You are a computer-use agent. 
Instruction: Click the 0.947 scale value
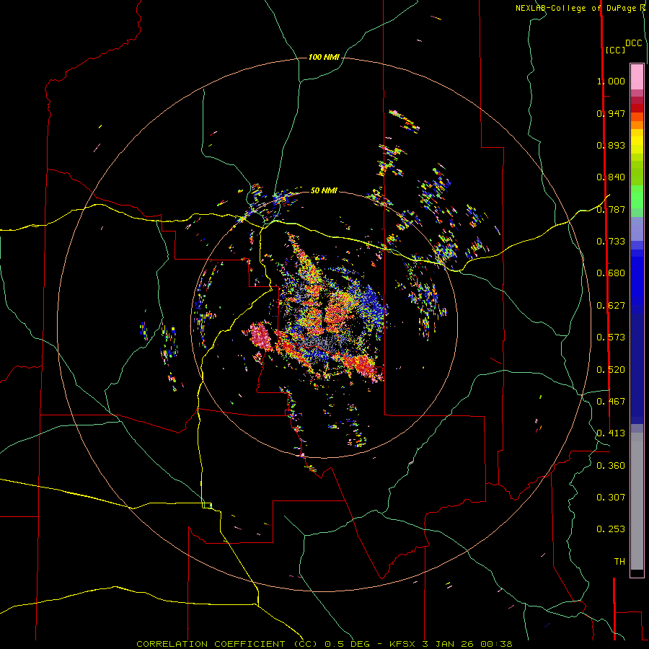611,113
